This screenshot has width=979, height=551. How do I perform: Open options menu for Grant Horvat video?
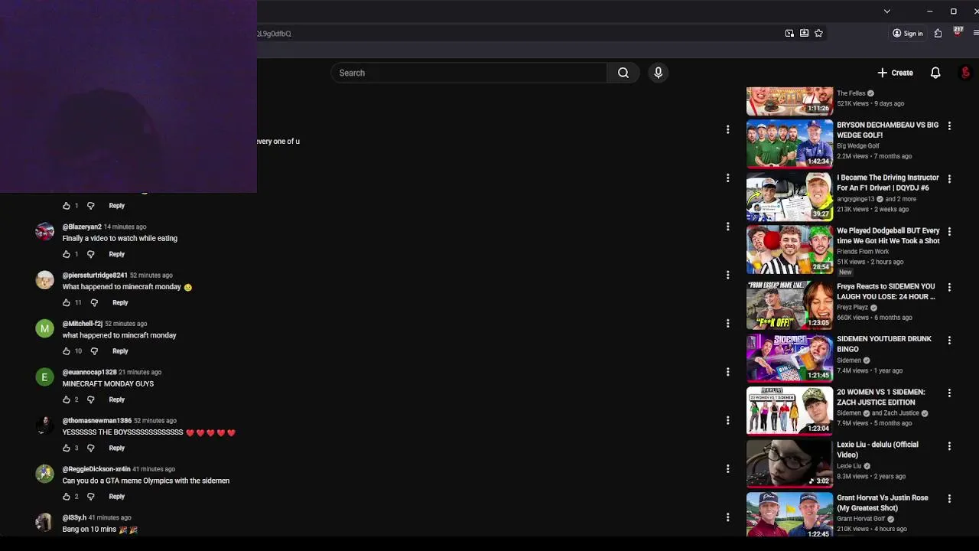point(949,498)
